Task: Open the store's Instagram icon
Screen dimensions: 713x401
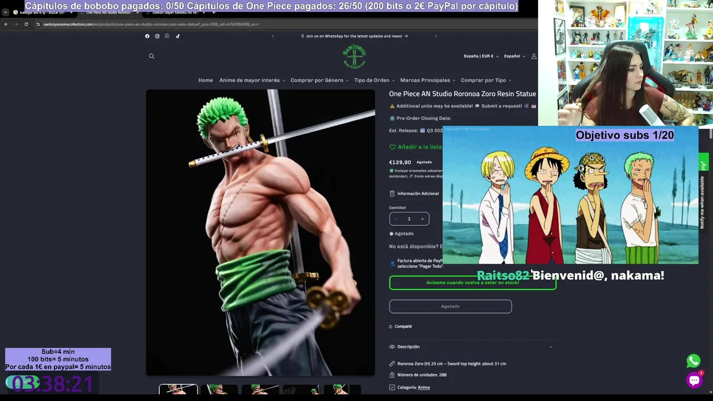Action: (157, 36)
